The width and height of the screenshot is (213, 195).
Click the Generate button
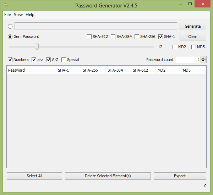pos(193,26)
